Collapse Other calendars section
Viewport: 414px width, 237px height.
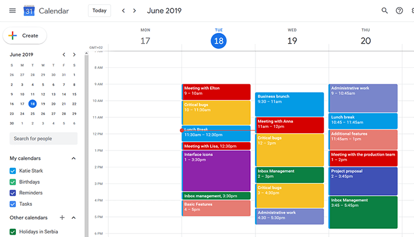74,218
